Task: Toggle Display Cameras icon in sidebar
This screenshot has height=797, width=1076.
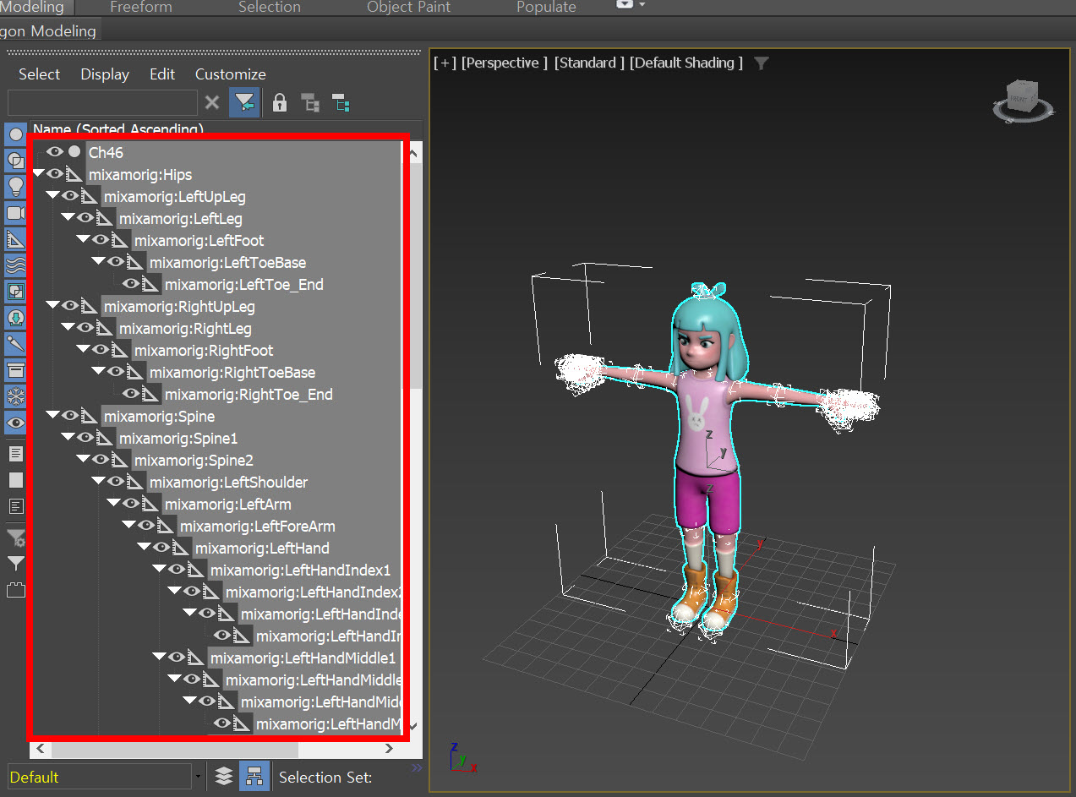Action: [15, 213]
